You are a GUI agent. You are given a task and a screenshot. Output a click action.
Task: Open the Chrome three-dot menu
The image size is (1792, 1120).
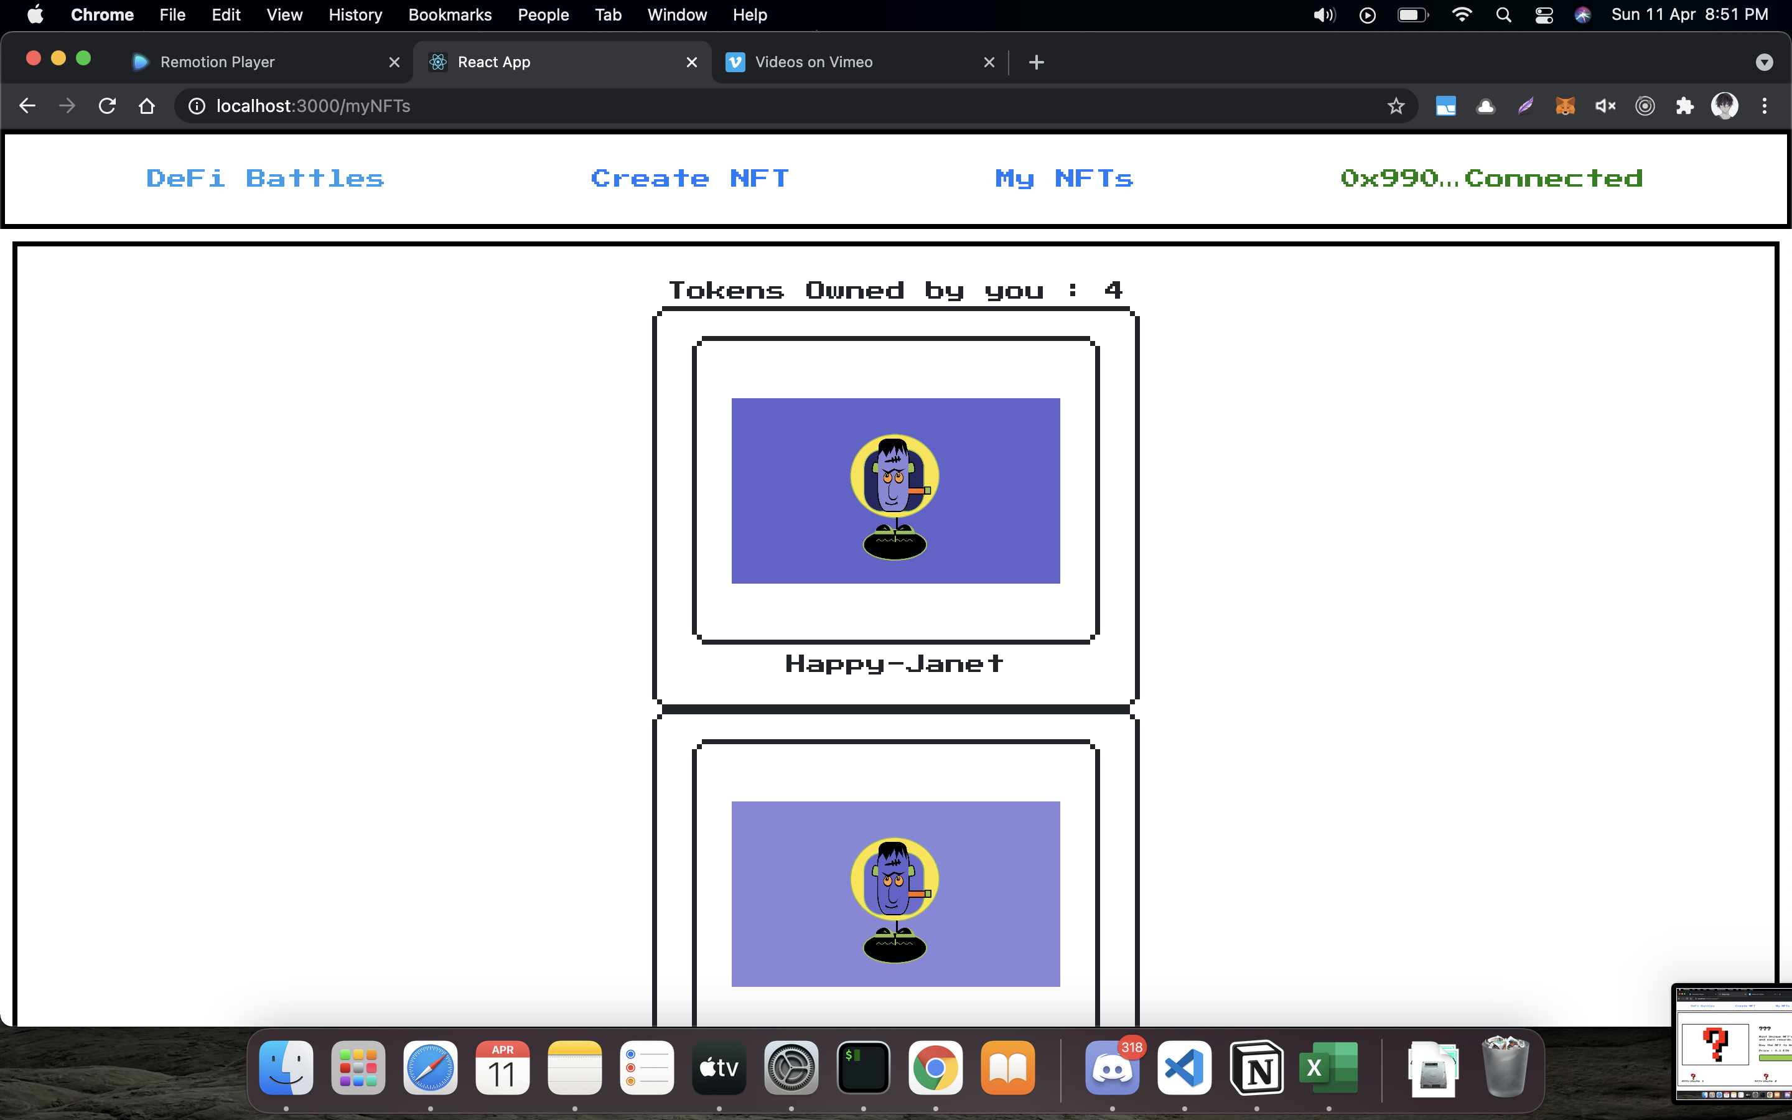point(1765,106)
